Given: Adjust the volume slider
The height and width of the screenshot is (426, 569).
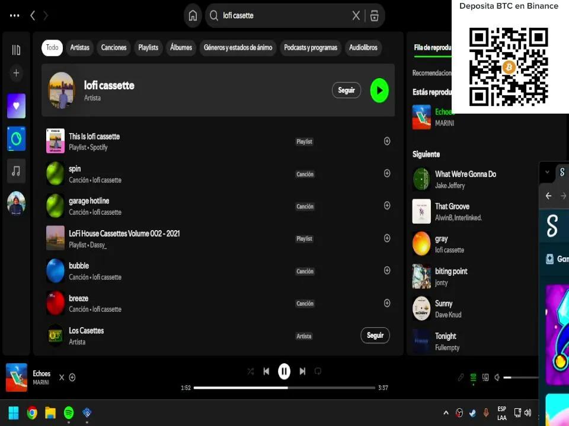Looking at the screenshot, I should (521, 377).
